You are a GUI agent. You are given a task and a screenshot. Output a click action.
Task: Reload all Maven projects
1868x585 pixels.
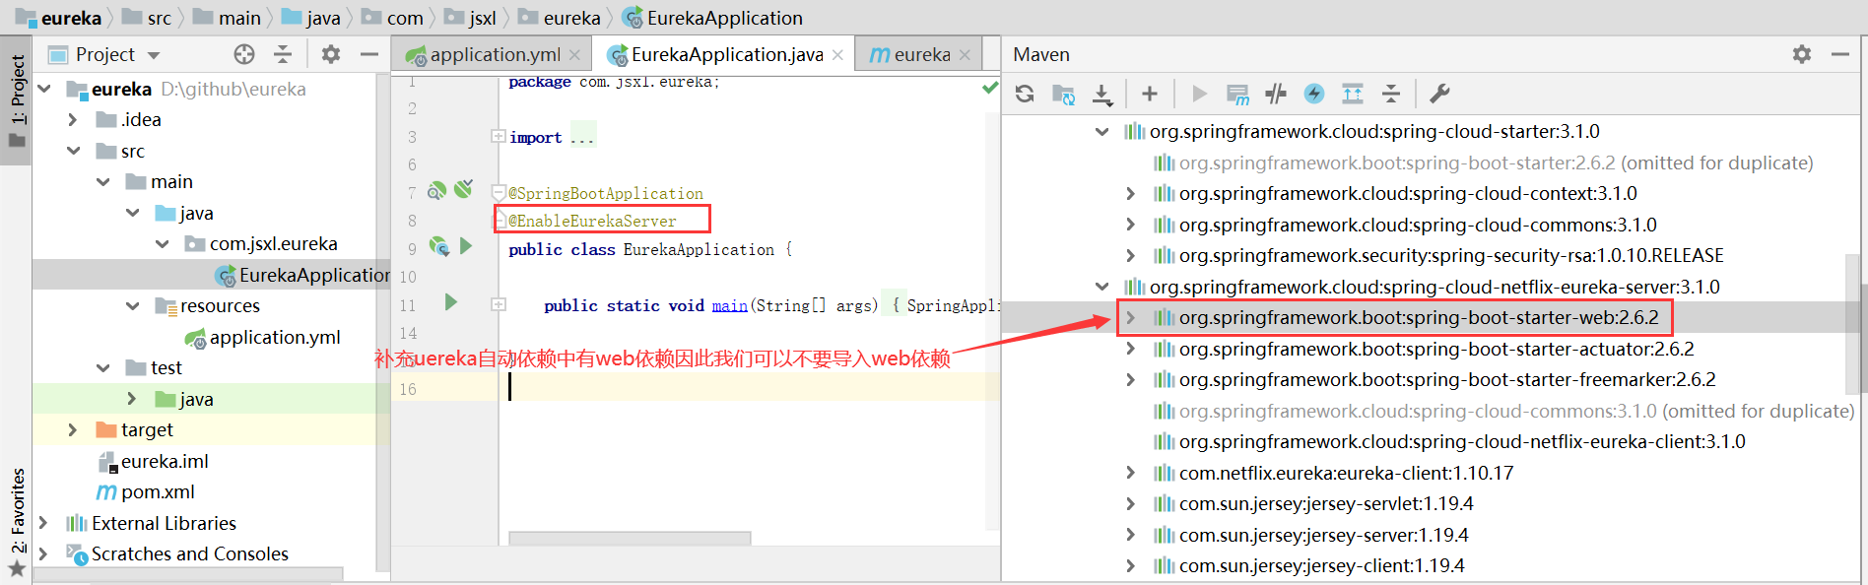click(1025, 94)
